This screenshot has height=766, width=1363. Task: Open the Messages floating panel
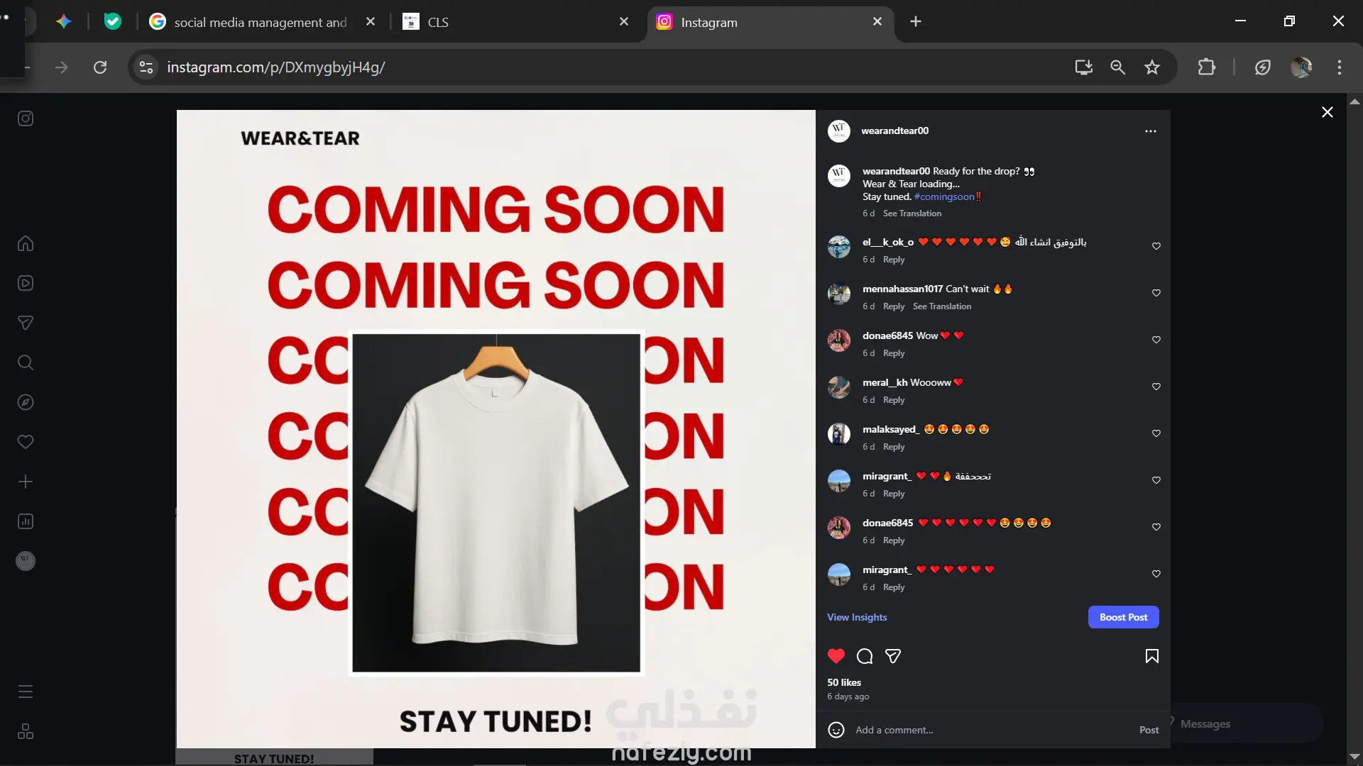1246,723
